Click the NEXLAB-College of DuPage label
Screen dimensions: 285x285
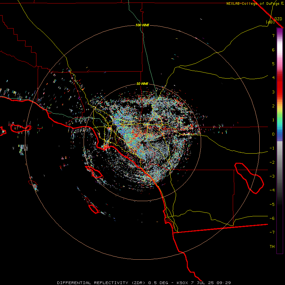[253, 3]
